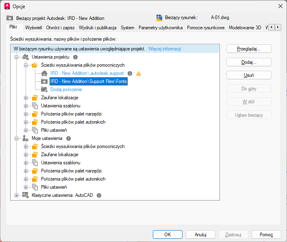Click the Przeglądaj... button
Image resolution: width=287 pixels, height=242 pixels.
coord(249,49)
